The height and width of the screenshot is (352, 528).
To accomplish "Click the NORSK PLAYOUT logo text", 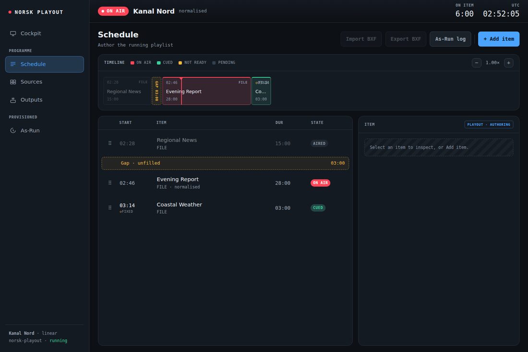I will [39, 12].
